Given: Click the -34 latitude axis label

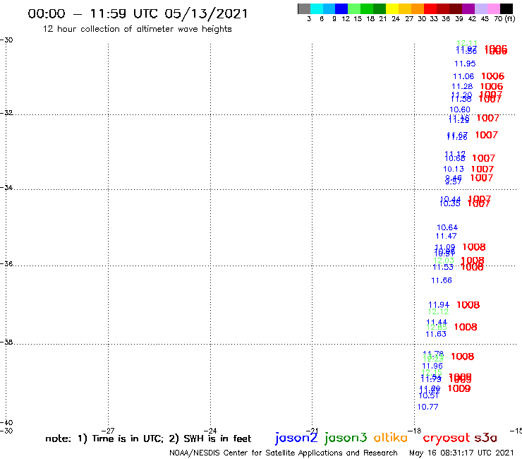Looking at the screenshot, I should pyautogui.click(x=6, y=187).
